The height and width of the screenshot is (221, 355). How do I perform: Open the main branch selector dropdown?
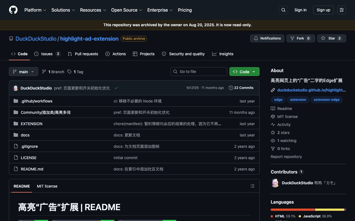[24, 72]
